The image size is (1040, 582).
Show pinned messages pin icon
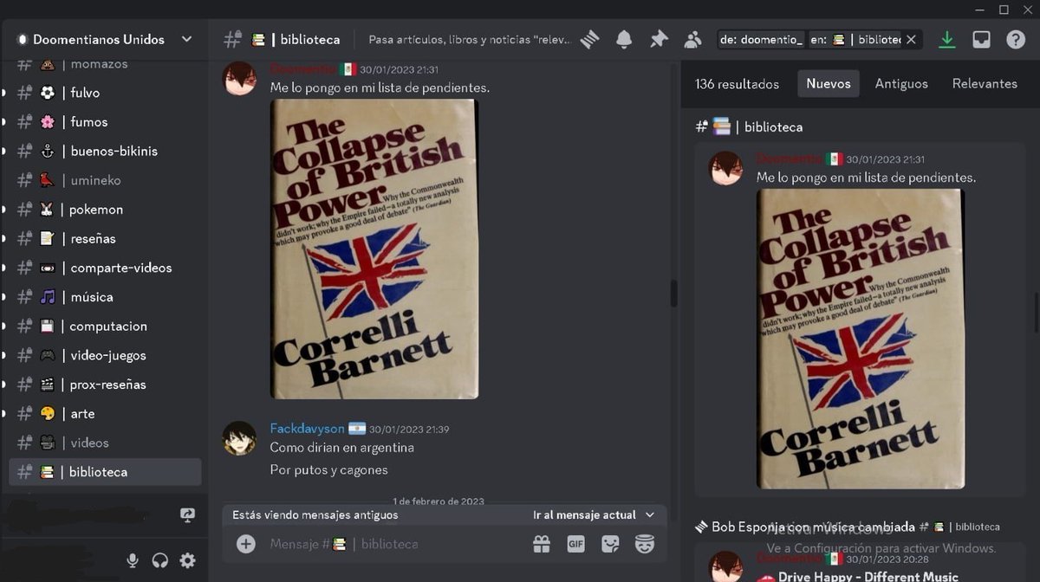659,39
